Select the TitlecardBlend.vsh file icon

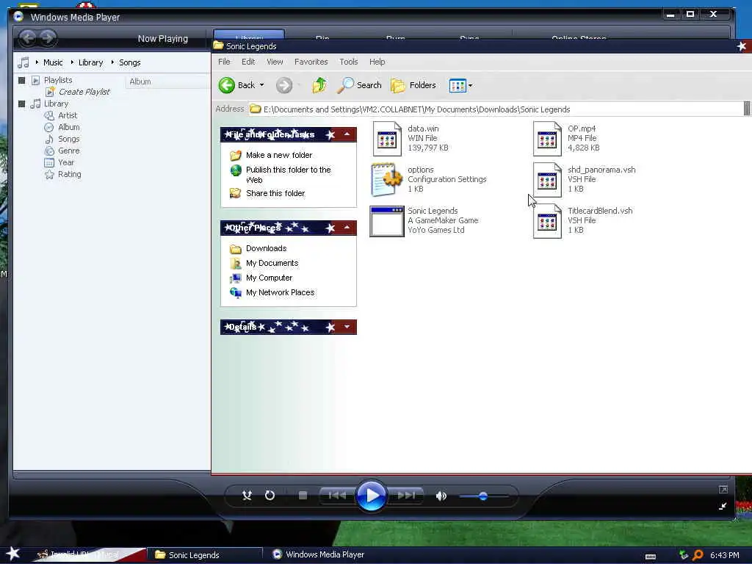(x=547, y=221)
